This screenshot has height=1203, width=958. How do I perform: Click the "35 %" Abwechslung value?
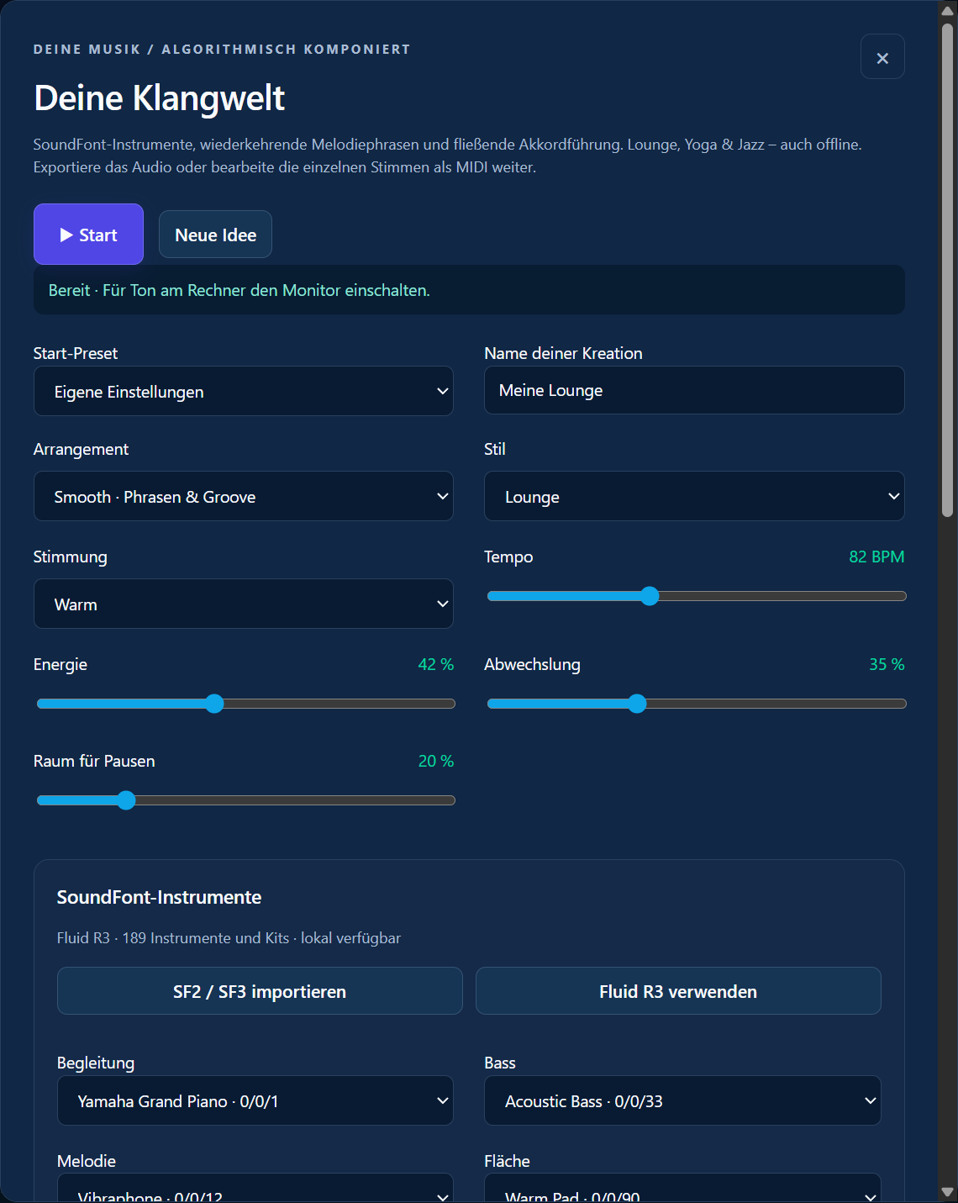[887, 664]
